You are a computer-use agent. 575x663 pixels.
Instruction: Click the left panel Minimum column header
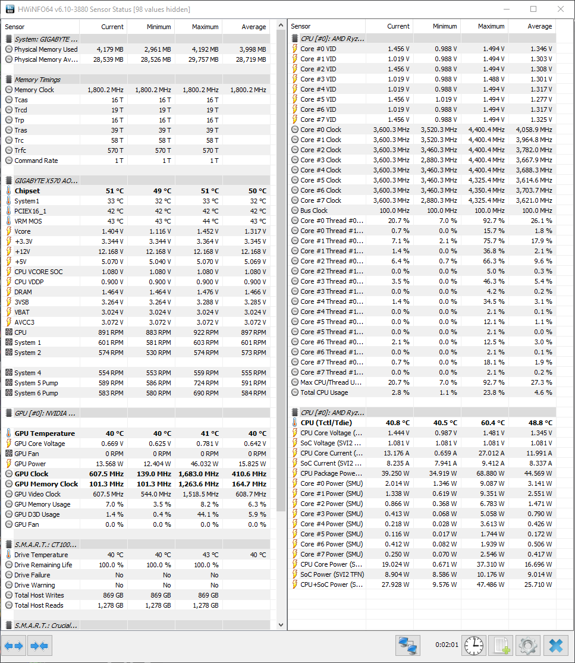coord(151,27)
